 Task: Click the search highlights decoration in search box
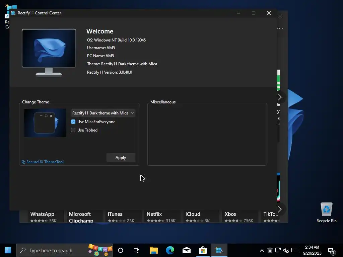[100, 250]
